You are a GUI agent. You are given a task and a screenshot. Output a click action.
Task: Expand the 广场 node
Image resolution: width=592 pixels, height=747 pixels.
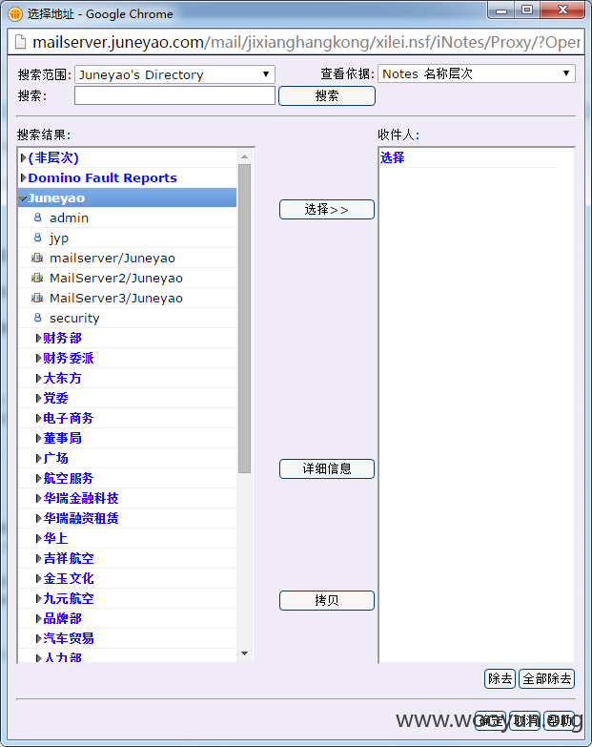38,458
